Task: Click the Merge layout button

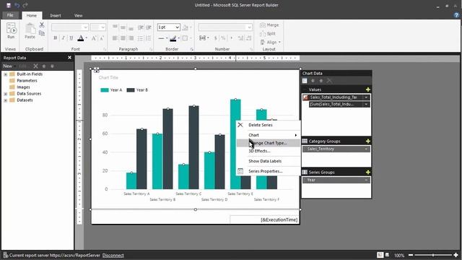Action: pyautogui.click(x=269, y=25)
